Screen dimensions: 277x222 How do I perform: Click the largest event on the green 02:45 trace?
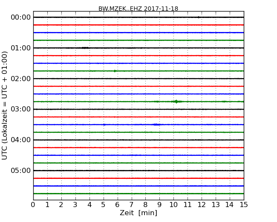click(176, 102)
